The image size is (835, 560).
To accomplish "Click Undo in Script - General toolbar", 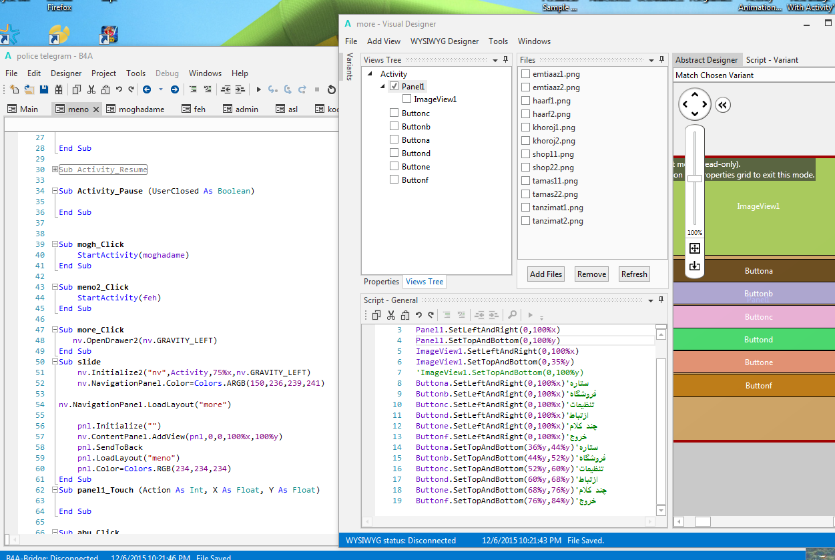I will click(419, 315).
